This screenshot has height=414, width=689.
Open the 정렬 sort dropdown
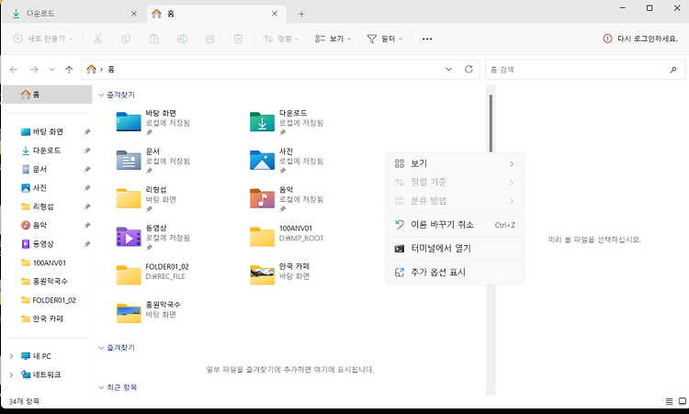pos(282,39)
